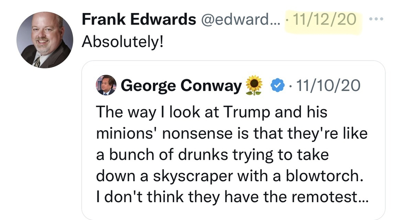
Task: Click the blue verified checkmark badge
Action: (x=278, y=85)
